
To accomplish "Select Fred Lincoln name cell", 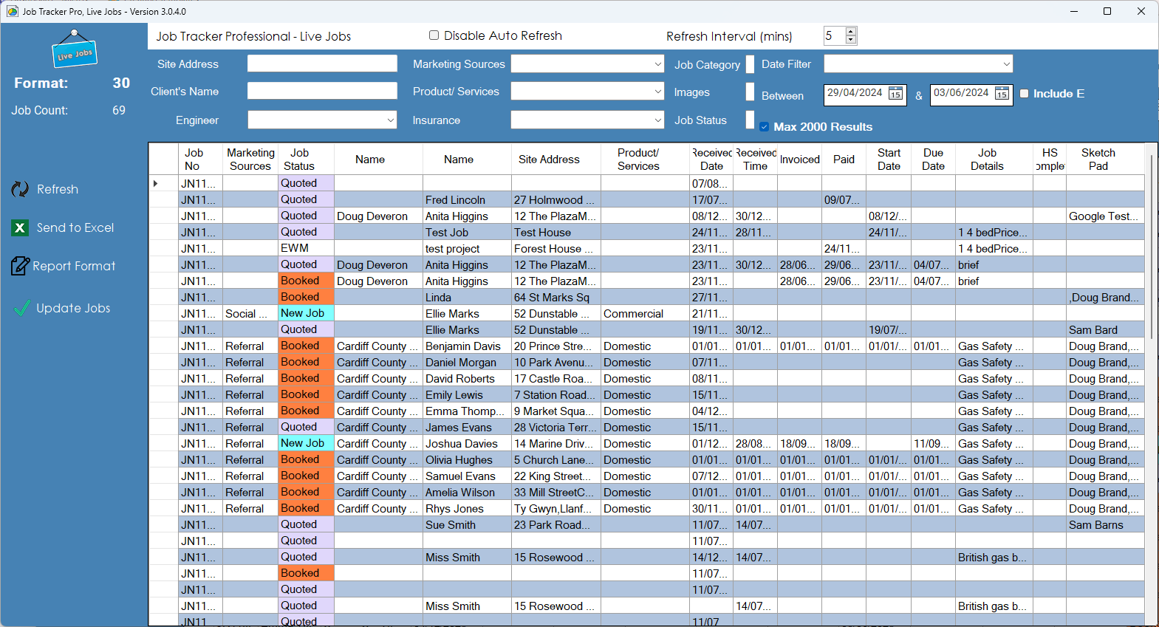I will pos(467,199).
